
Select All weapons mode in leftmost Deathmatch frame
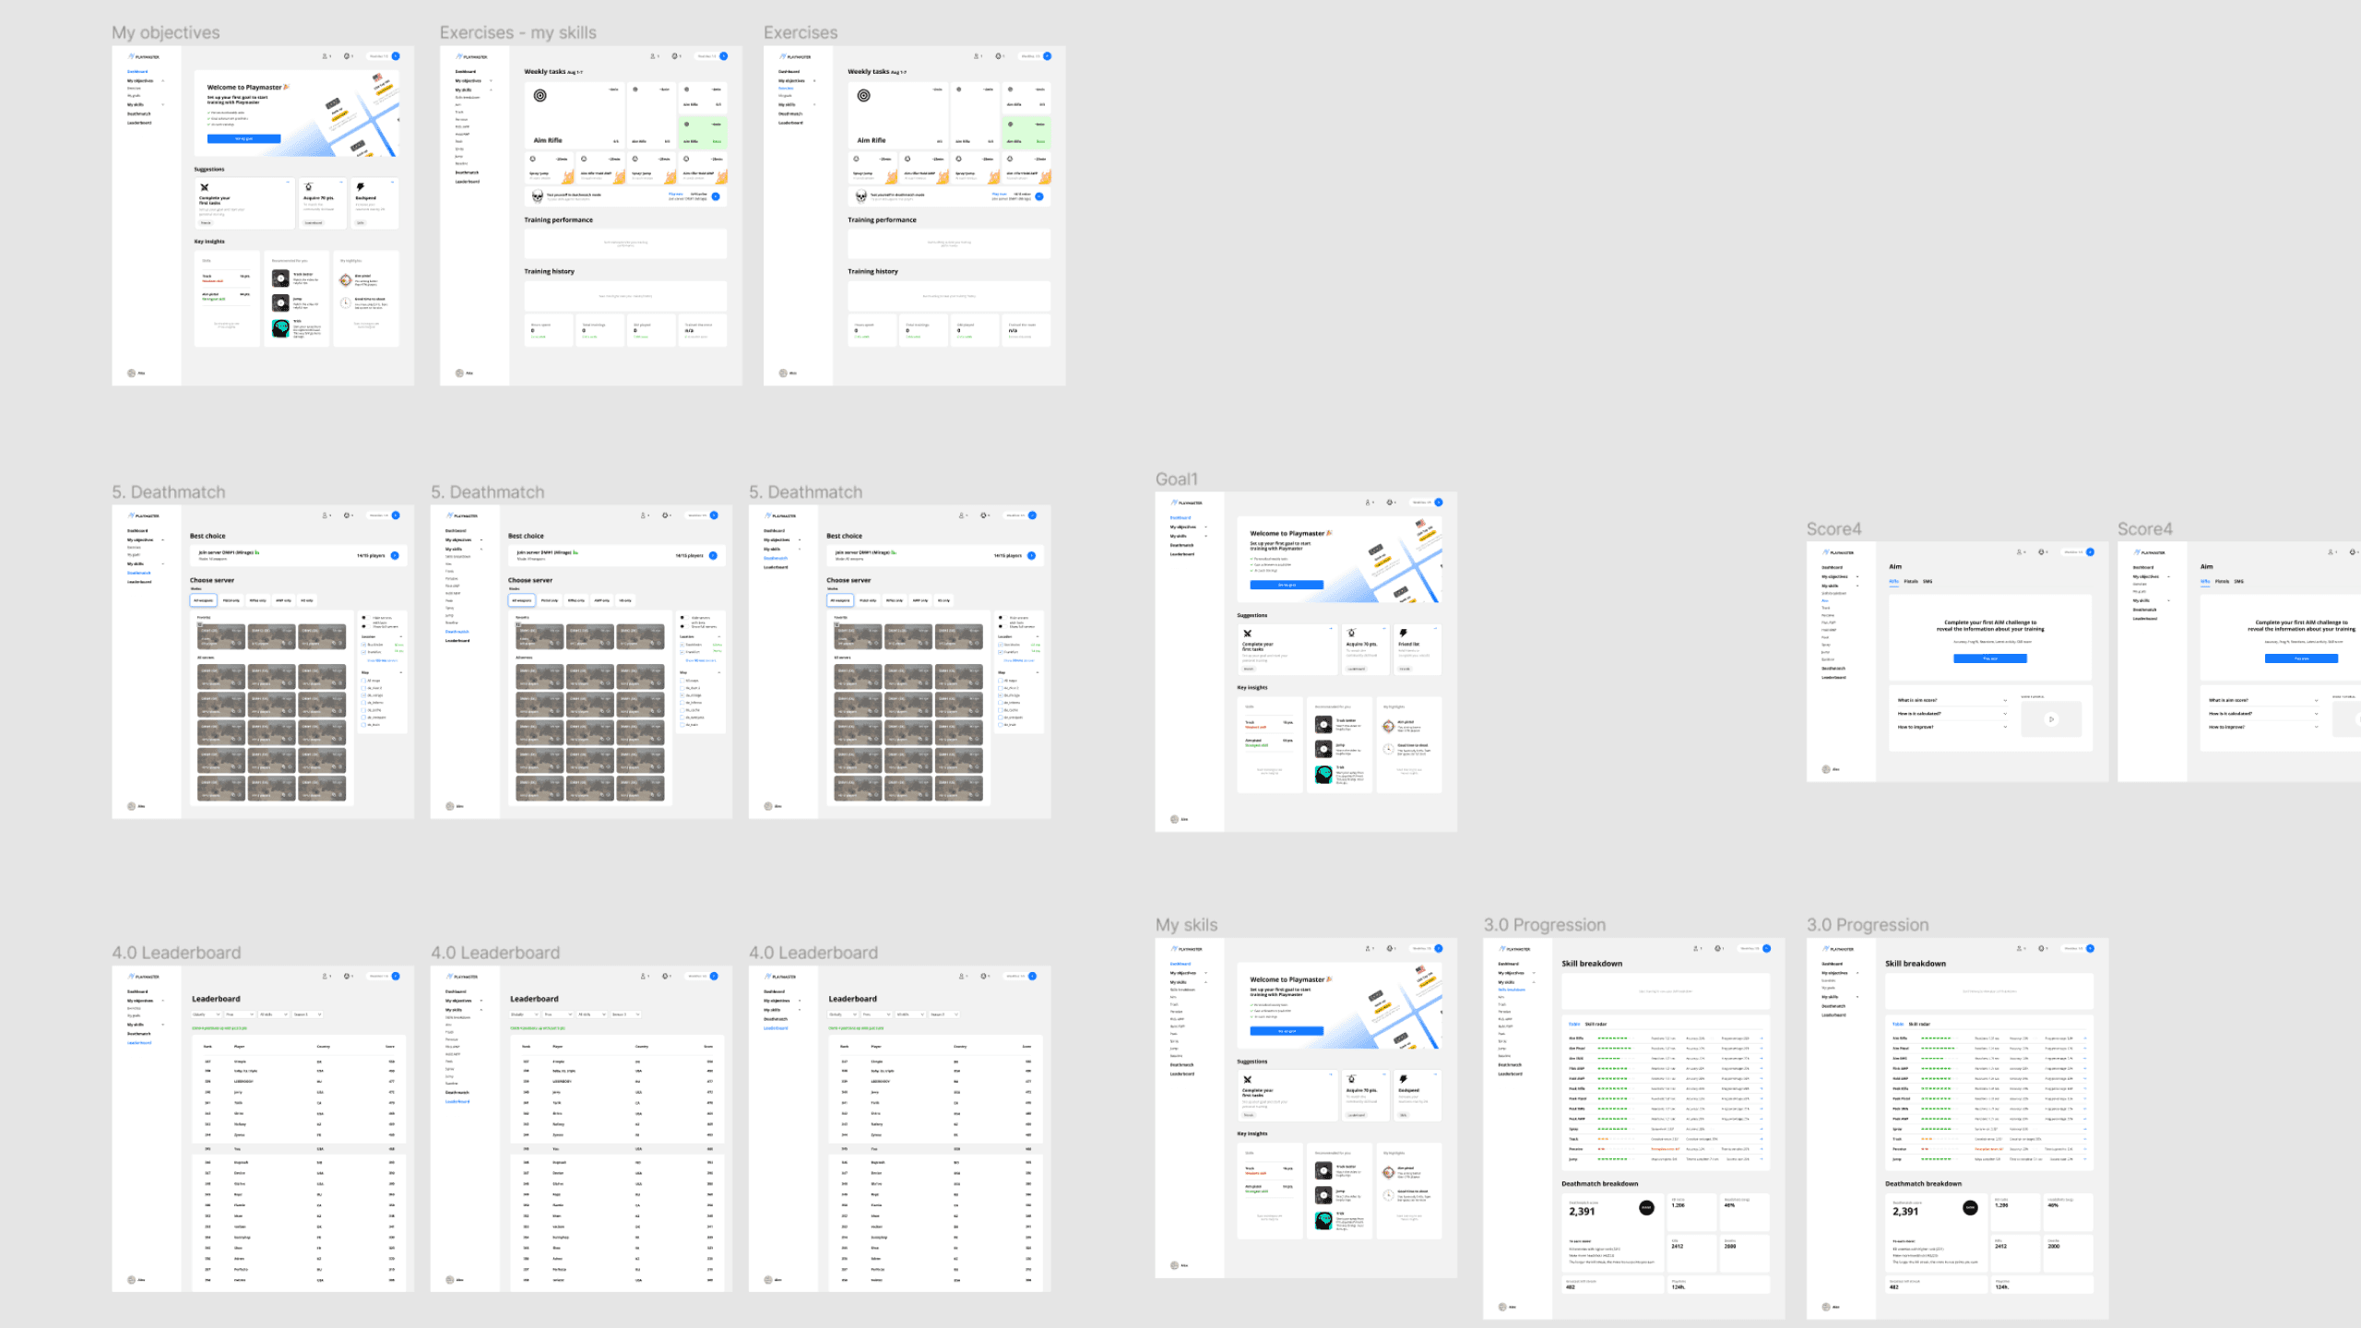[x=203, y=600]
